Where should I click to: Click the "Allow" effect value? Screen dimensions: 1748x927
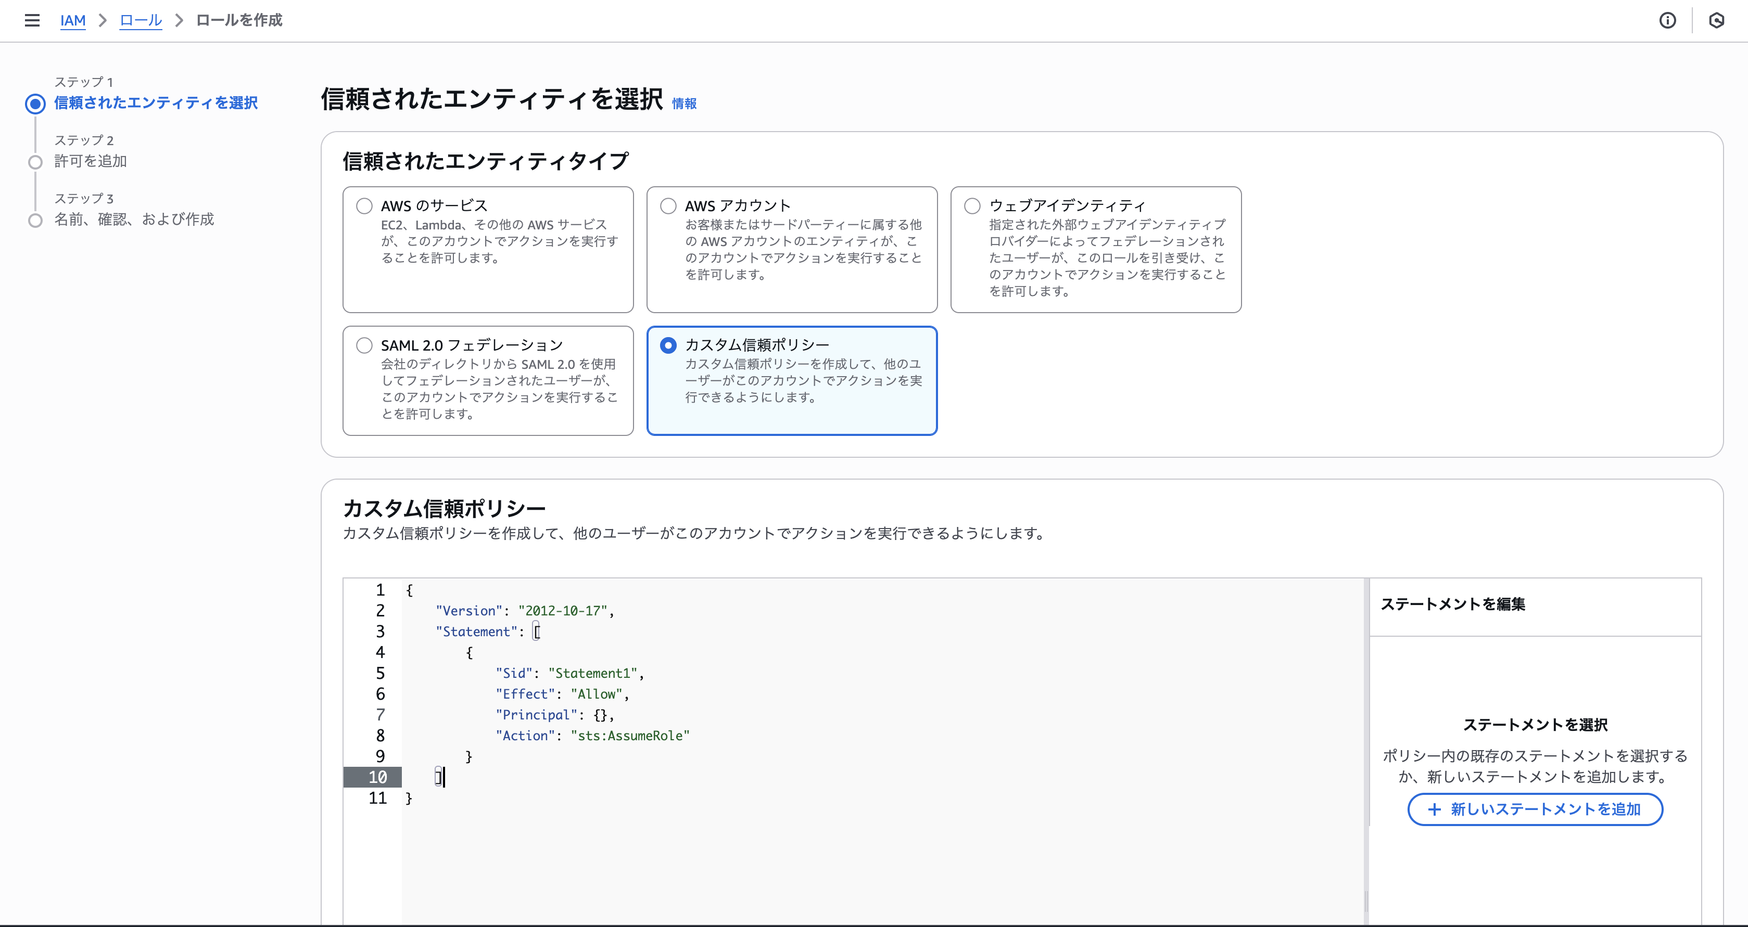pyautogui.click(x=597, y=694)
